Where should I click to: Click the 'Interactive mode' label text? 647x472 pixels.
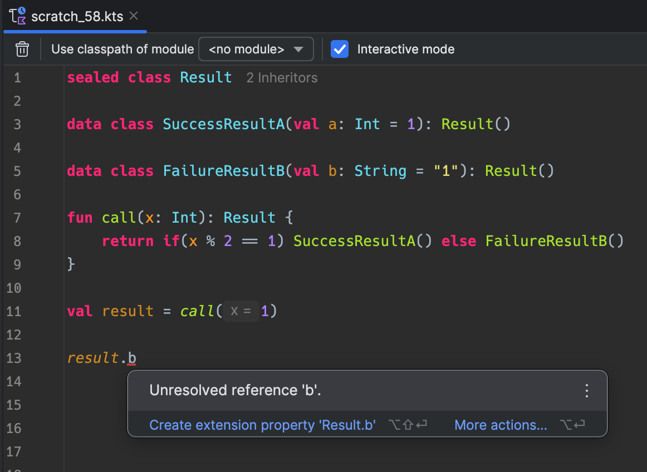[405, 49]
